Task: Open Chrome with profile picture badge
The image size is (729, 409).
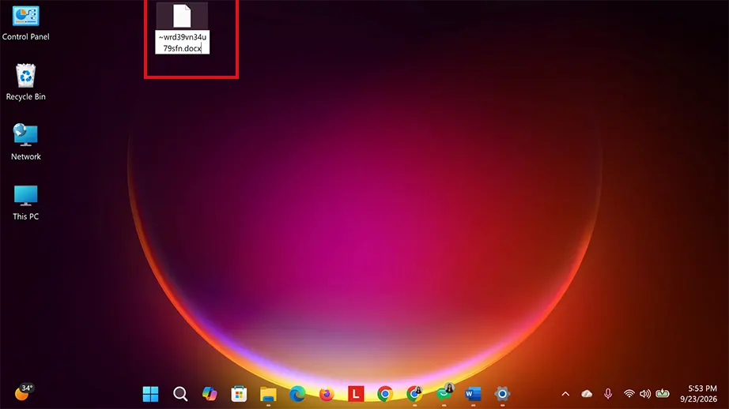Action: click(x=414, y=394)
